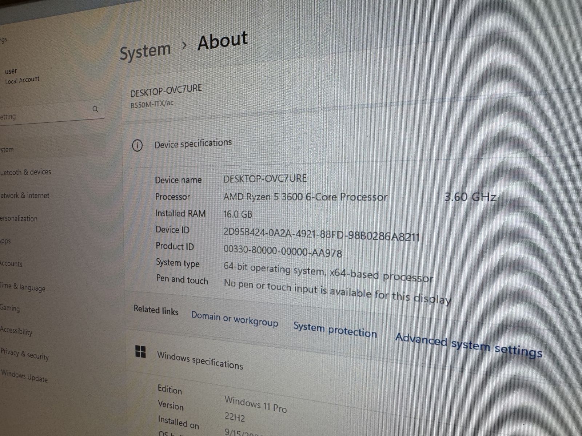Select Time & language category

coord(23,287)
